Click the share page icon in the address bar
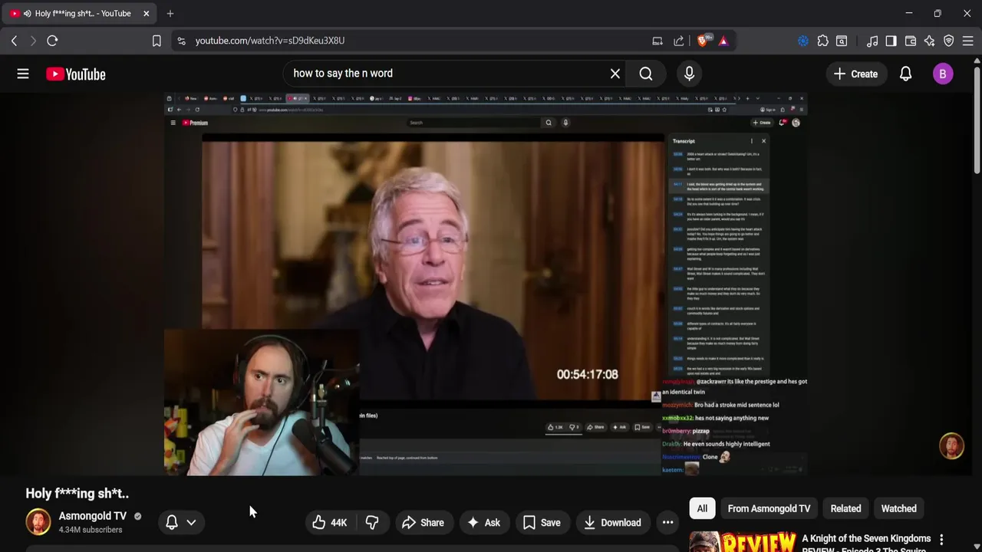This screenshot has height=552, width=982. pyautogui.click(x=679, y=41)
